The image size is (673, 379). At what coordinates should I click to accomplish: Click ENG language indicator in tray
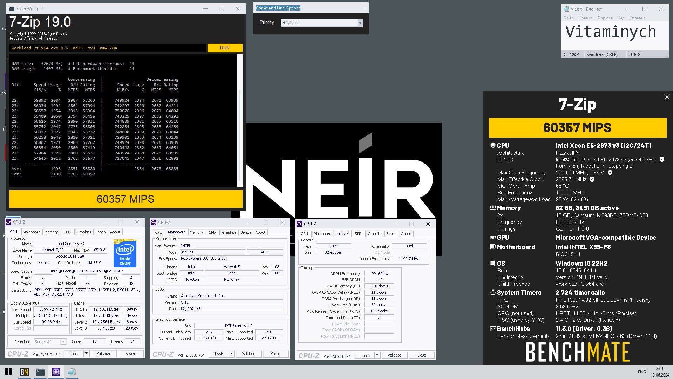point(642,372)
